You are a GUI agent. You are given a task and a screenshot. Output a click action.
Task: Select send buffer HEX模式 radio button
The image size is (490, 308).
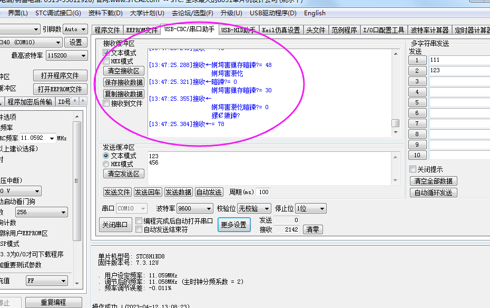click(106, 164)
